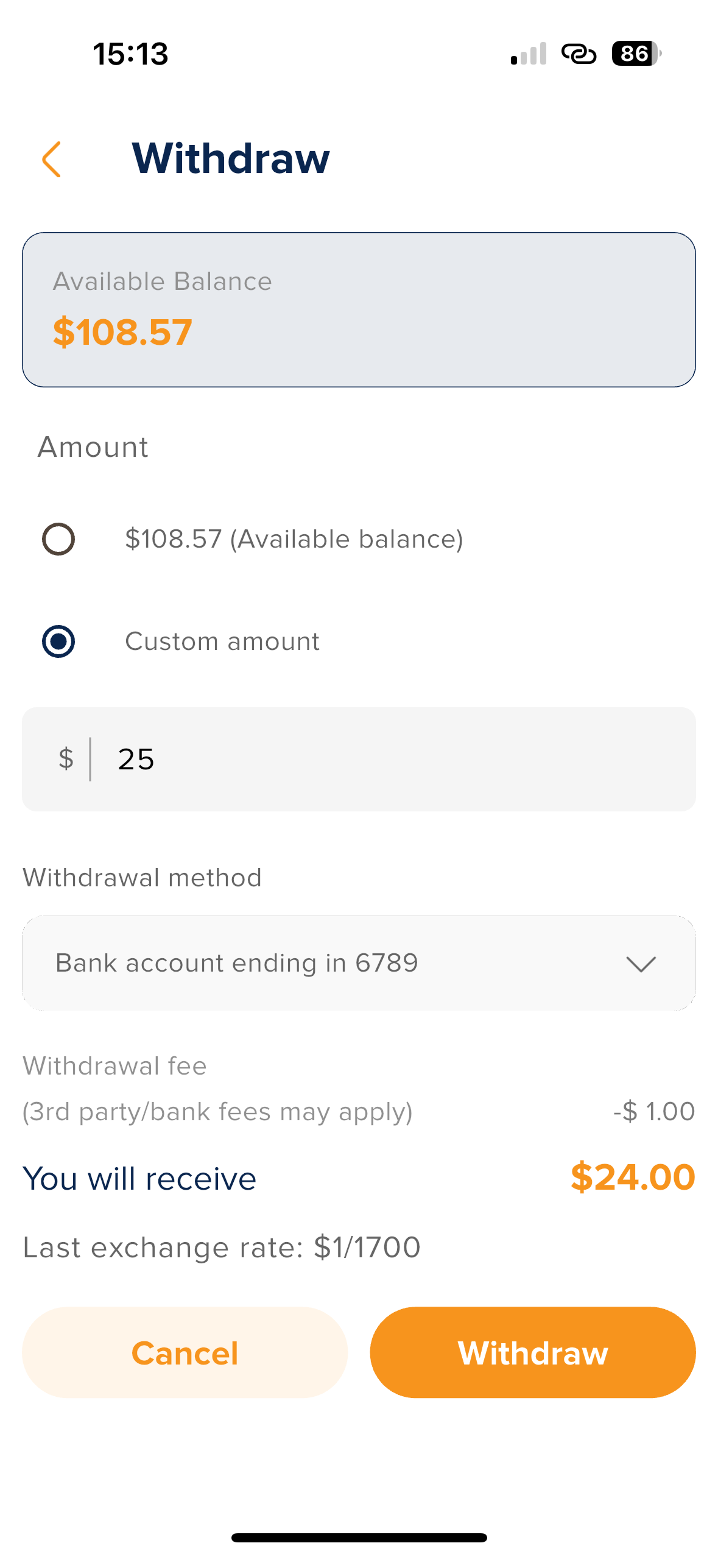Tap the Withdrawal fee -$1.00 value
The height and width of the screenshot is (1557, 718).
click(x=654, y=1111)
